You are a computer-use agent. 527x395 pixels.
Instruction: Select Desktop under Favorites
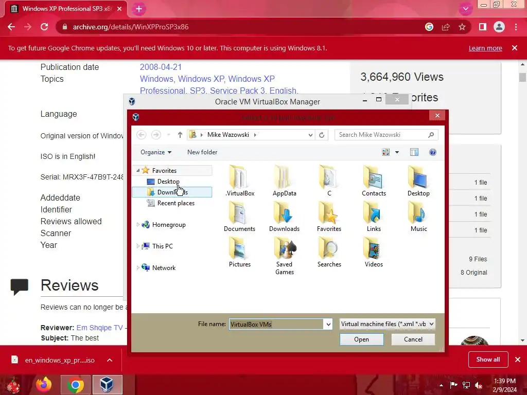pos(168,182)
